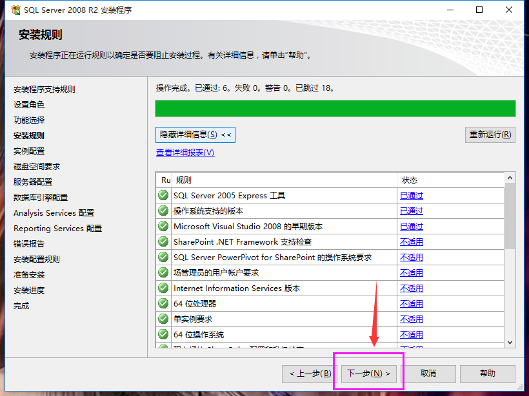The height and width of the screenshot is (396, 529).
Task: Close the SQL Server 2008 R2 setup window
Action: pyautogui.click(x=509, y=10)
